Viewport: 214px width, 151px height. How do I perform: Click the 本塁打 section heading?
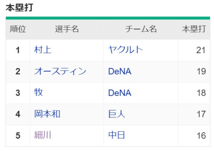19,7
